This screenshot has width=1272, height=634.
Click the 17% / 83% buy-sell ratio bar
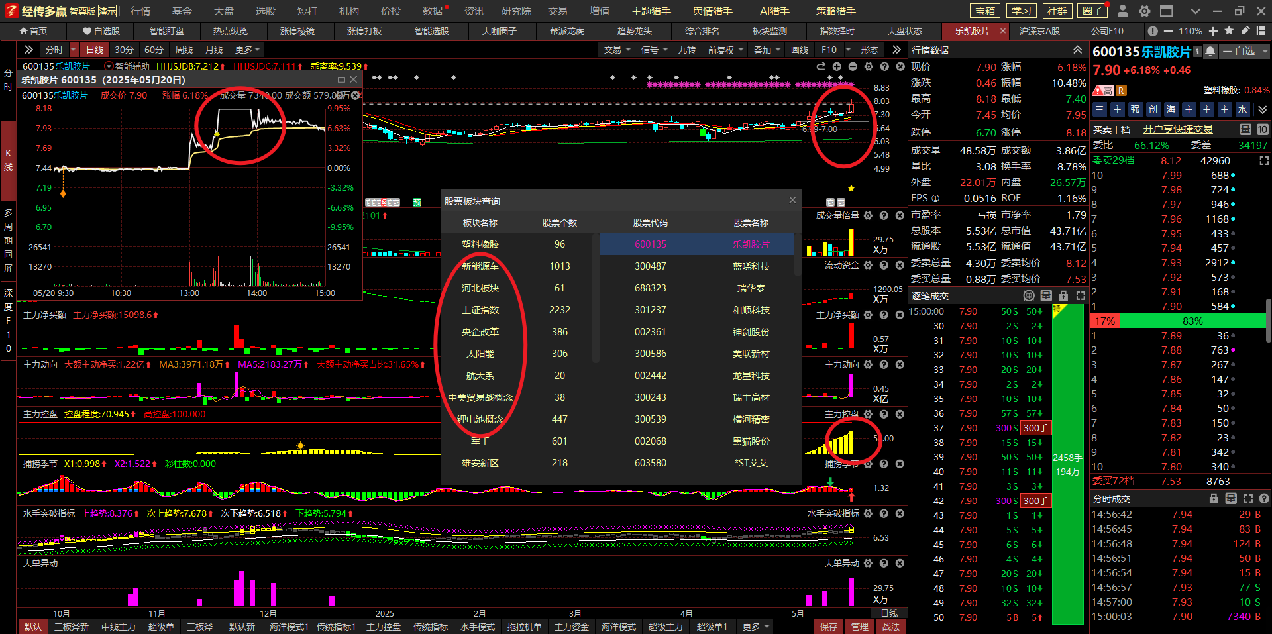pyautogui.click(x=1178, y=321)
